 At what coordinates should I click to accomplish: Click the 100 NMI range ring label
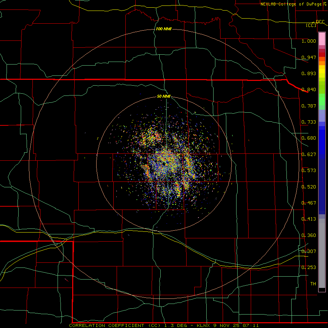point(164,29)
